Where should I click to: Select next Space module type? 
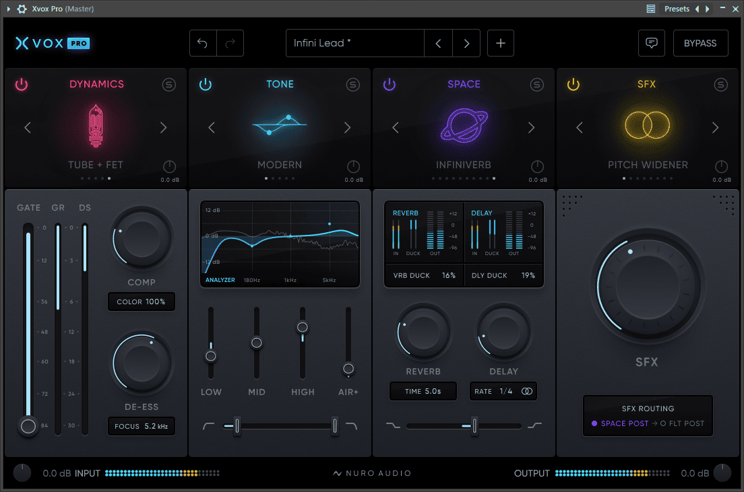(532, 127)
